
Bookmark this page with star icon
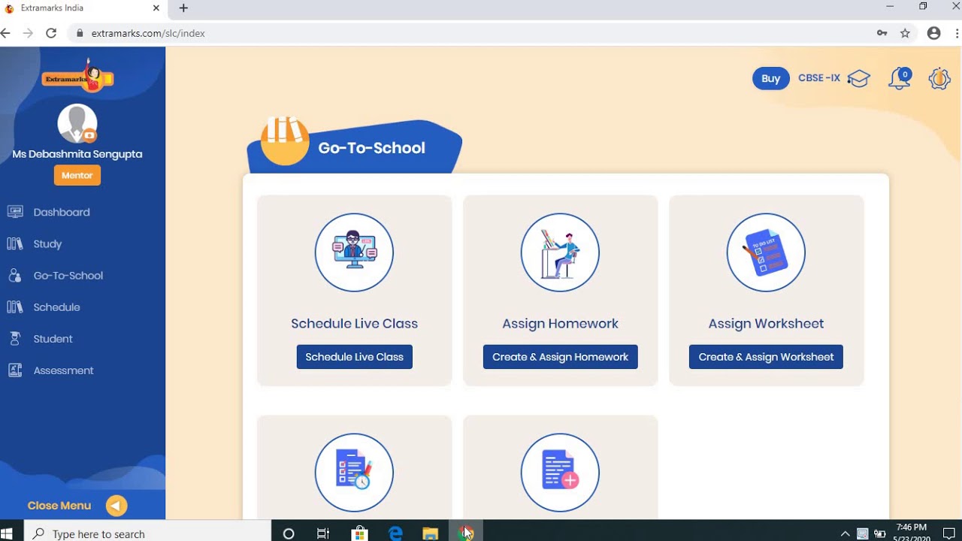tap(905, 33)
